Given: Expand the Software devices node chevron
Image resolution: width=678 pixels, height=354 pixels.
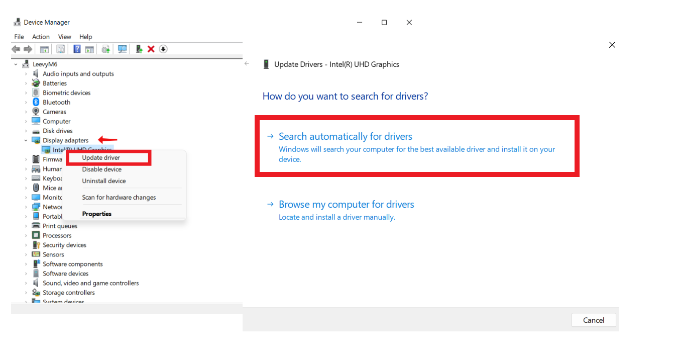Looking at the screenshot, I should tap(26, 274).
